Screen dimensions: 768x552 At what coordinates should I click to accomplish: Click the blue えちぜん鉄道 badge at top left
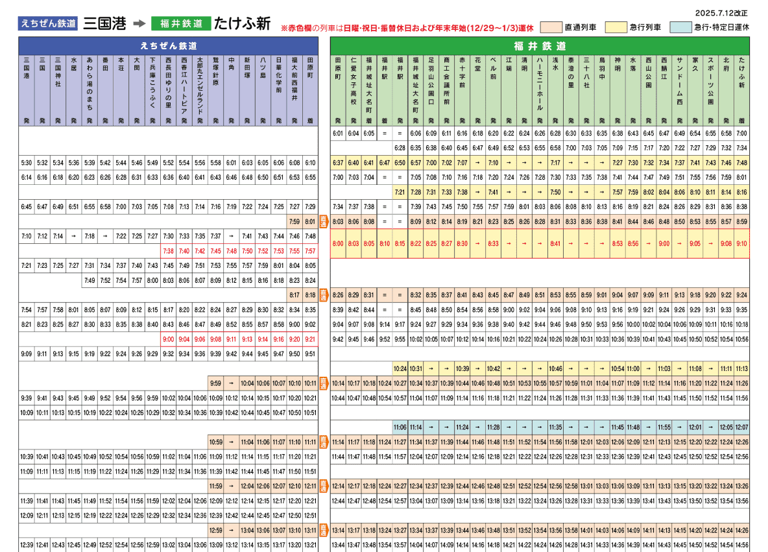(48, 23)
